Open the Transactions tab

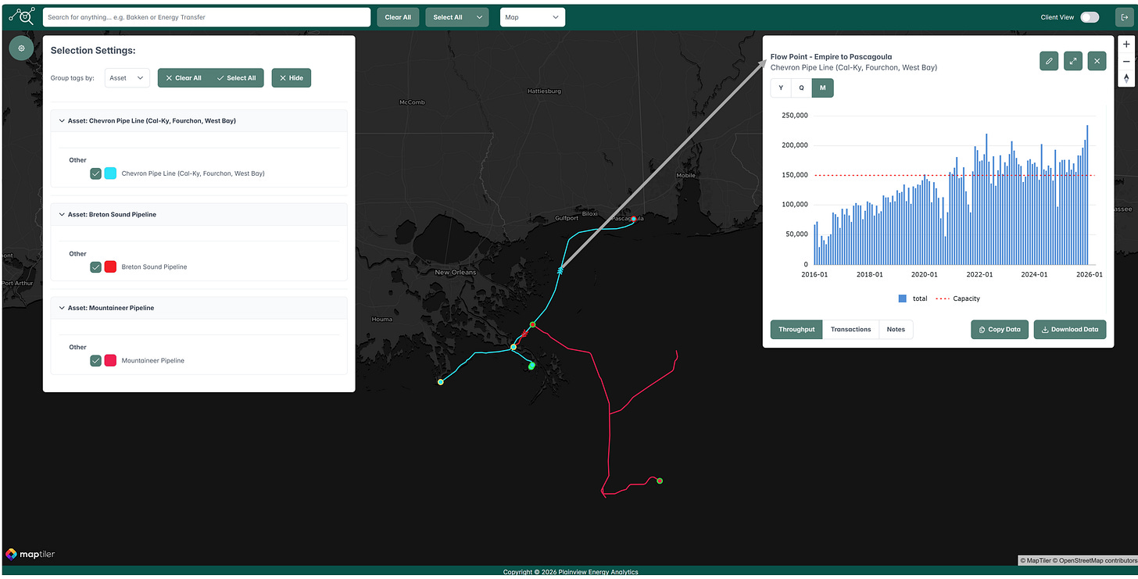(x=850, y=330)
